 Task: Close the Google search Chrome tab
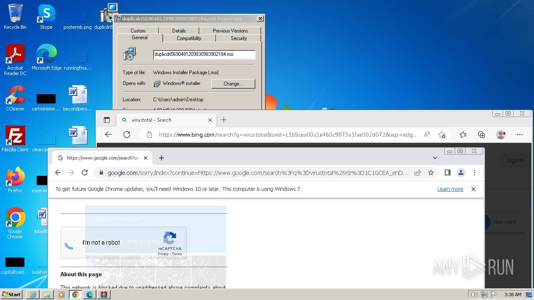[x=146, y=158]
